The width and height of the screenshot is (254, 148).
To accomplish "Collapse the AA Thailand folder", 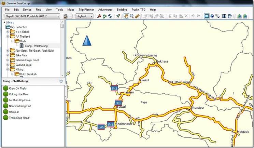I will coord(8,37).
